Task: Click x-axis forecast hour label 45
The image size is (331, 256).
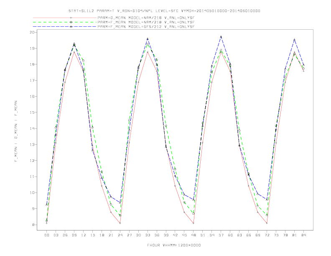Action: pos(184,235)
